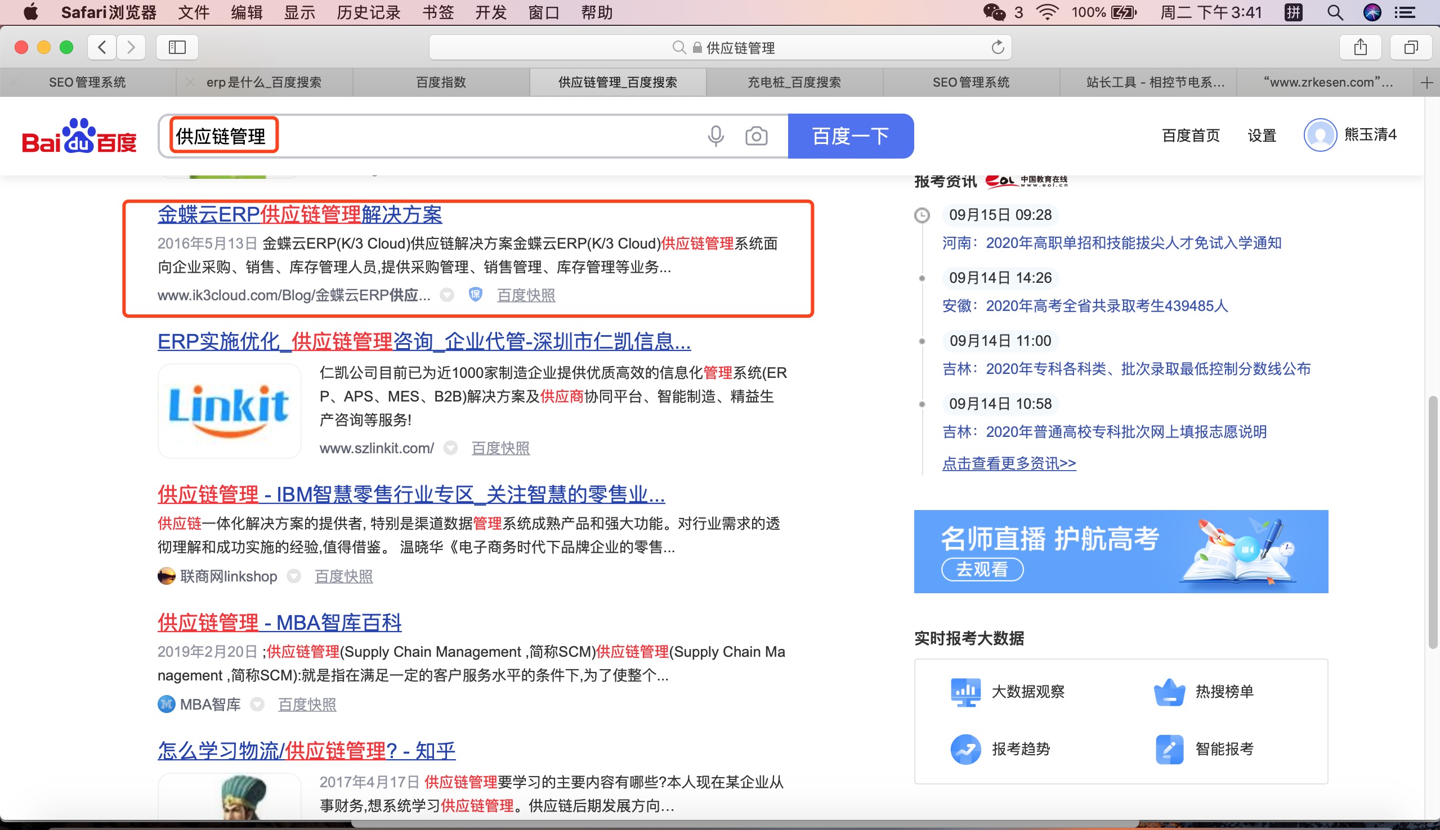Open input method icon in menu bar
Image resolution: width=1440 pixels, height=830 pixels.
pos(1294,12)
